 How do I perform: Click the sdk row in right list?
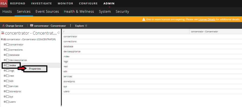tap(152, 71)
